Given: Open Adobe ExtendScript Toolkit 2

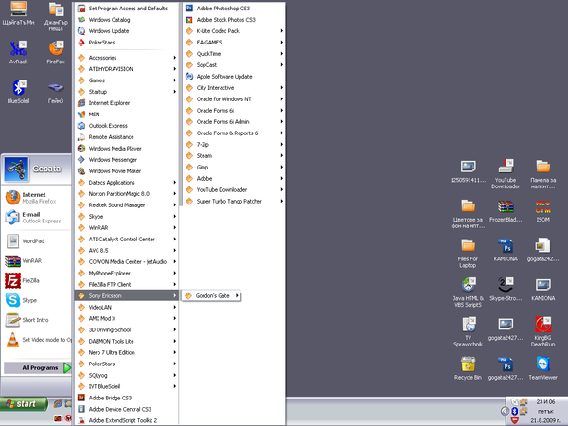Looking at the screenshot, I should coord(127,420).
